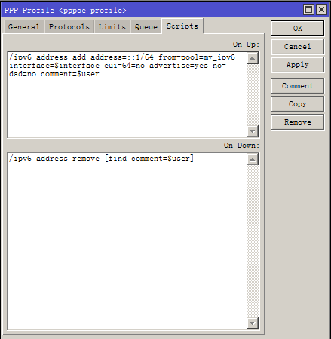
Task: Click the 'from-pool=my_ipv6' text
Action: (x=197, y=57)
